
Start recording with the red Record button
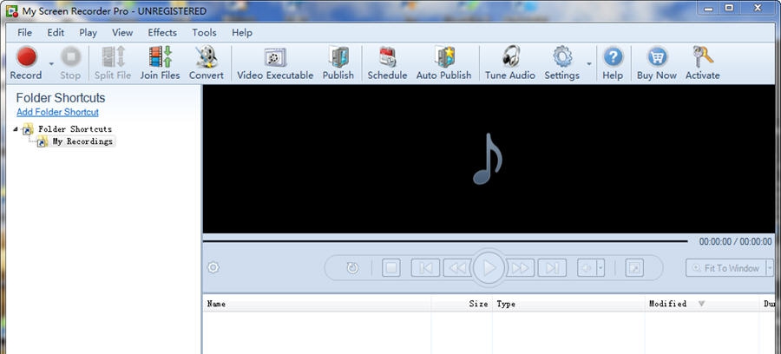pos(26,62)
